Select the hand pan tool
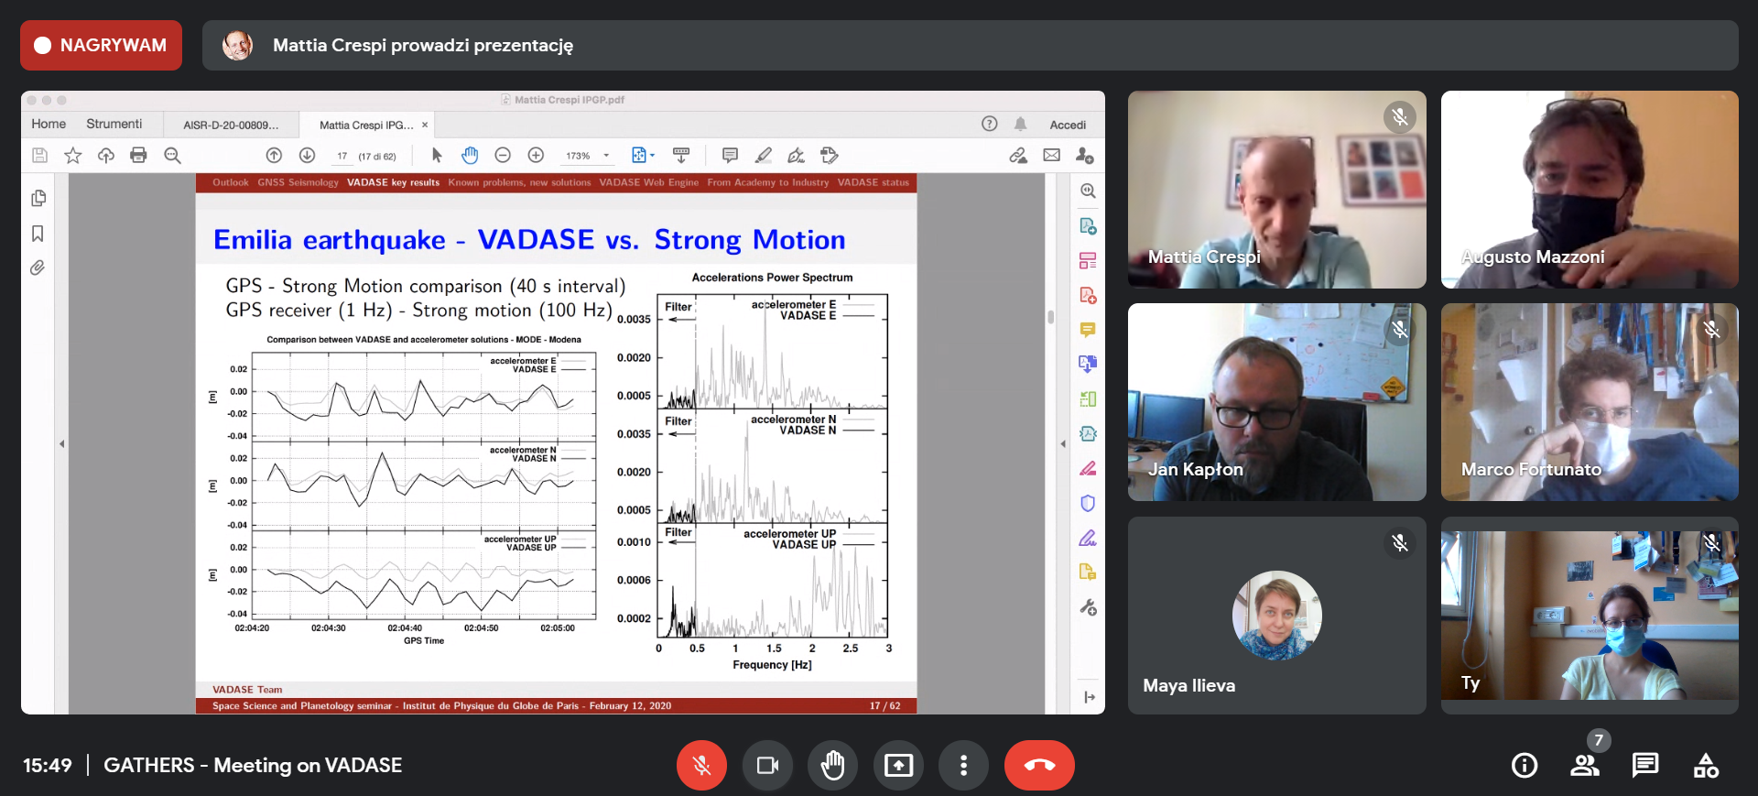Image resolution: width=1758 pixels, height=796 pixels. [470, 156]
